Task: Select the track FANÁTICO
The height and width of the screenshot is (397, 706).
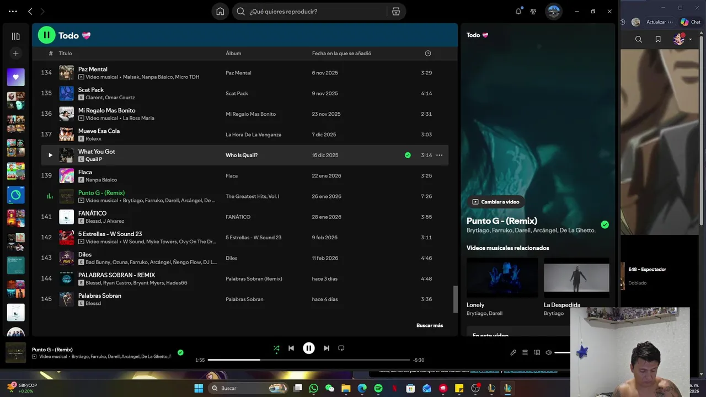Action: point(245,217)
